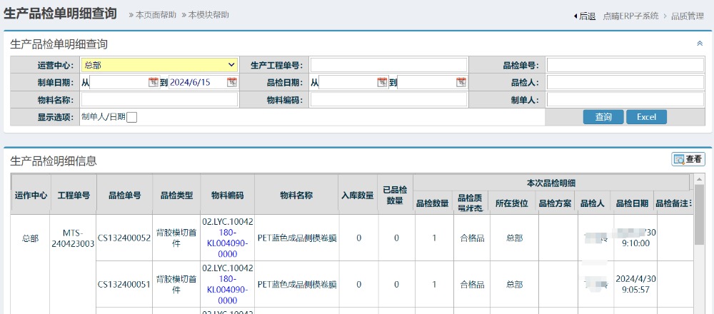Open material code link in CS132400052 row
This screenshot has height=314, width=714.
(x=227, y=238)
